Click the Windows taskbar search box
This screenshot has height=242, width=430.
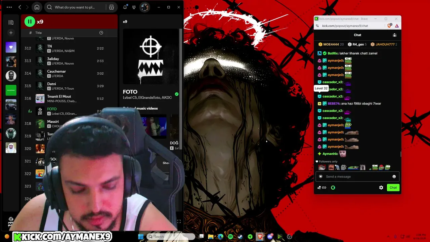171,237
